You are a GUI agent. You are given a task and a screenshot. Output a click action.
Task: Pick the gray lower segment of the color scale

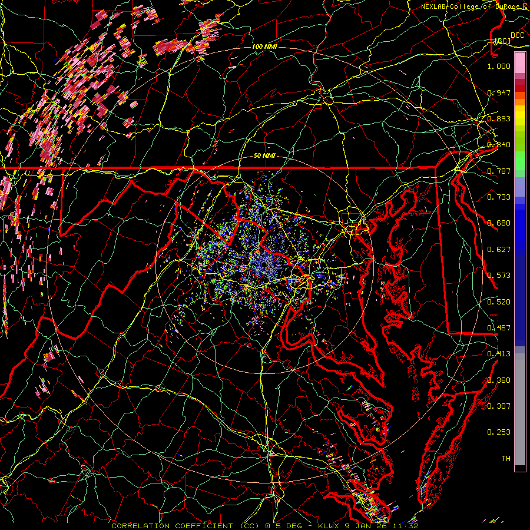pyautogui.click(x=520, y=409)
